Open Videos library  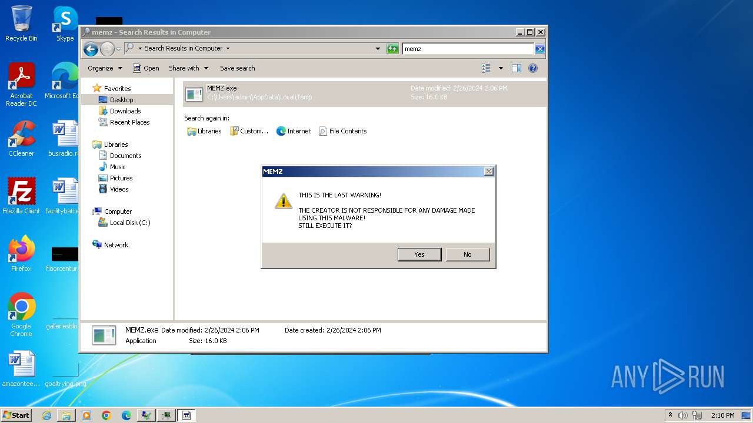[119, 189]
